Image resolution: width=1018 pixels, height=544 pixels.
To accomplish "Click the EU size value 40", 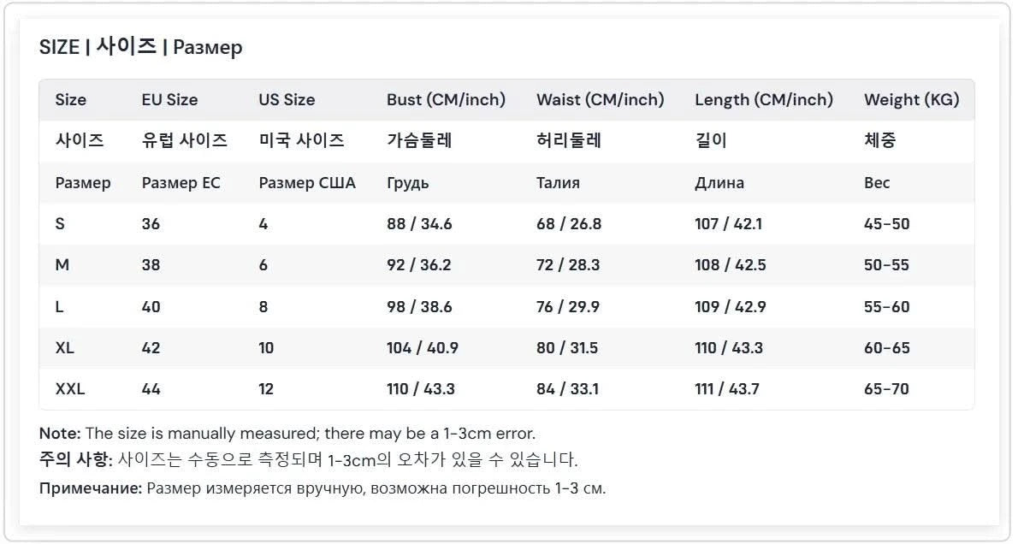I will point(151,306).
